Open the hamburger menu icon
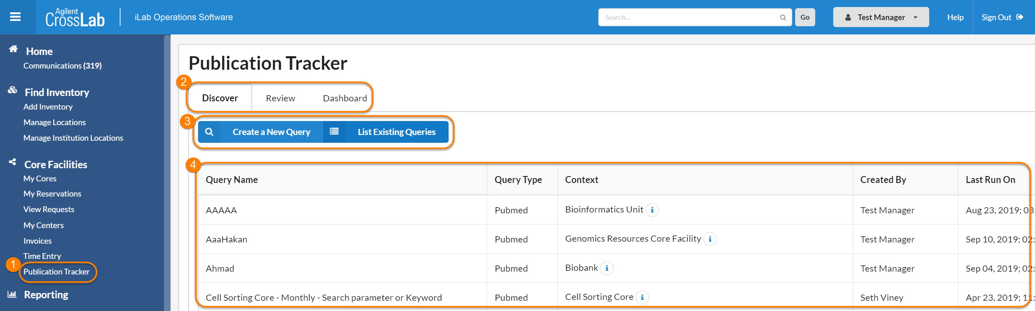Screen dimensions: 1035x311 coord(15,17)
